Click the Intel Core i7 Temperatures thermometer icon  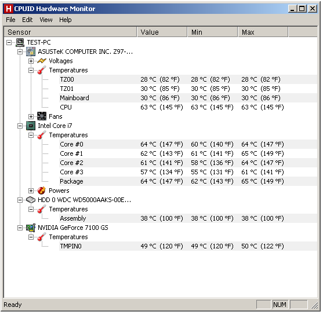click(41, 135)
